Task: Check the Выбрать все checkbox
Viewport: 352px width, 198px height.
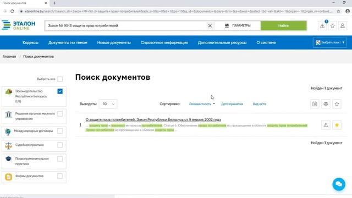Action: (60, 79)
